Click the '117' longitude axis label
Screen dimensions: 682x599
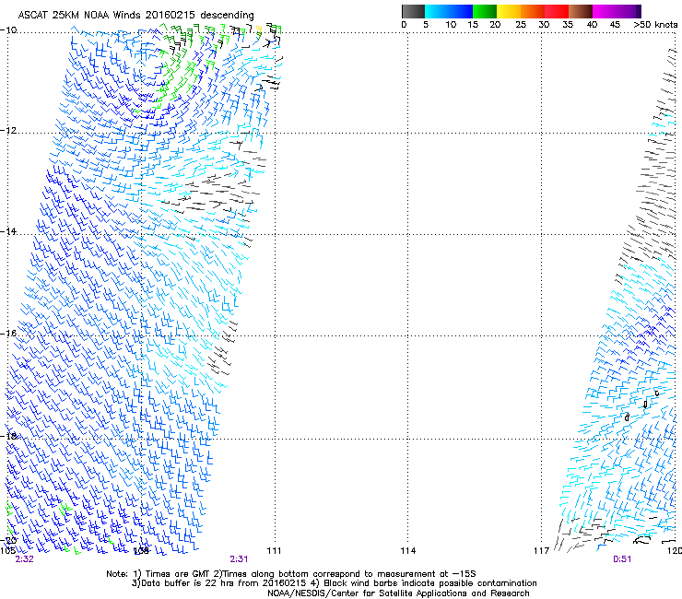[542, 551]
